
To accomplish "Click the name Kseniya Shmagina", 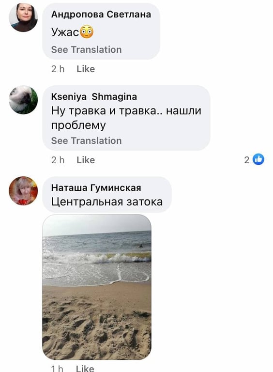I will point(94,96).
